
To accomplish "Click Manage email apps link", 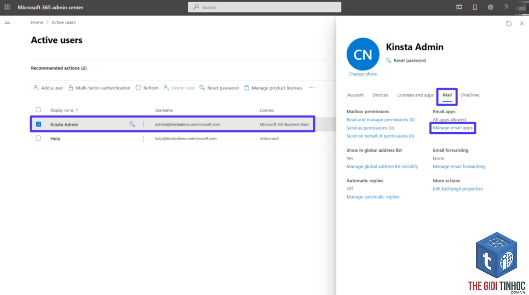I will (453, 128).
